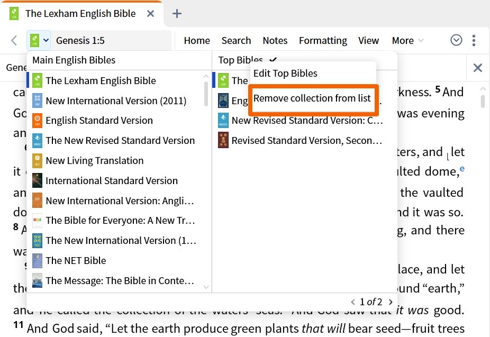Click the NET Bible cover icon
490x337 pixels.
coord(37,260)
